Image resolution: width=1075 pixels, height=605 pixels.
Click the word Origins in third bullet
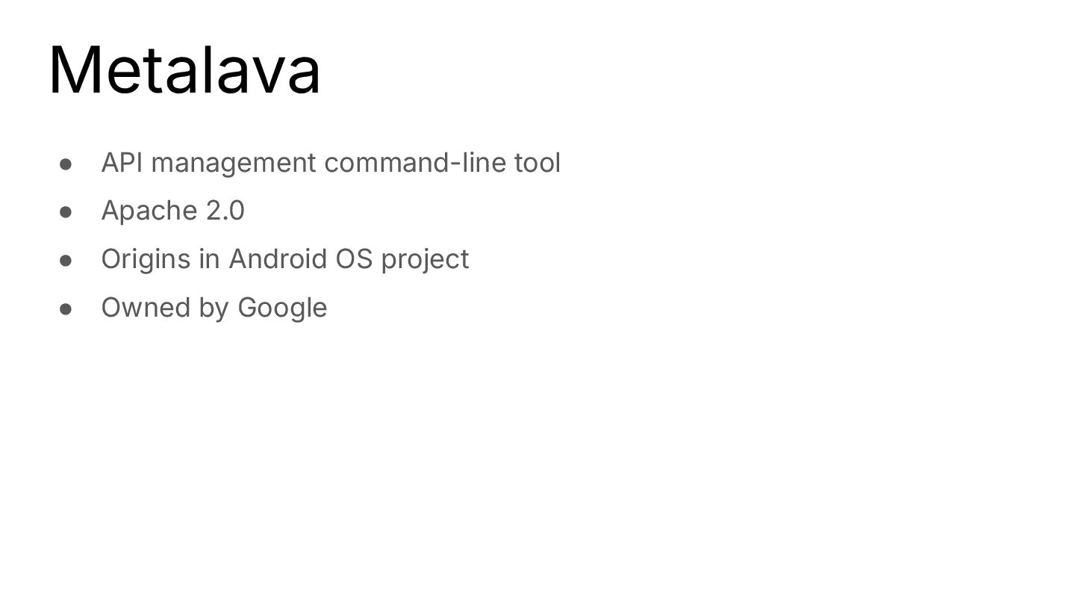click(x=146, y=260)
